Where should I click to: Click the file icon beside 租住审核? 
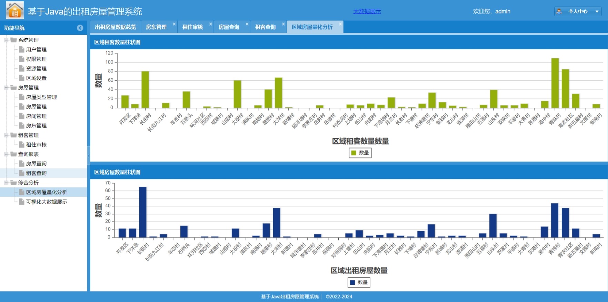(22, 145)
